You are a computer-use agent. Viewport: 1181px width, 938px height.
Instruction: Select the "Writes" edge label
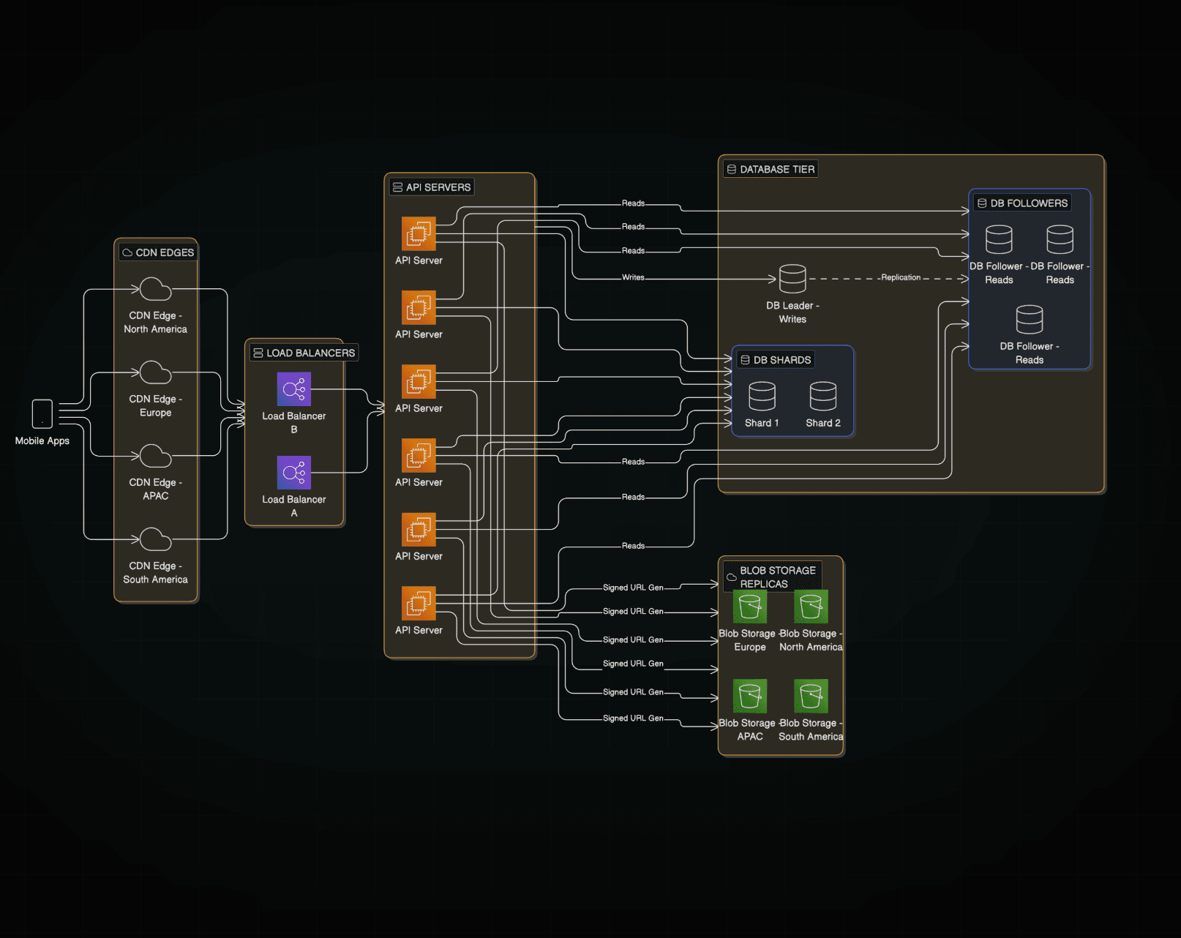[633, 277]
